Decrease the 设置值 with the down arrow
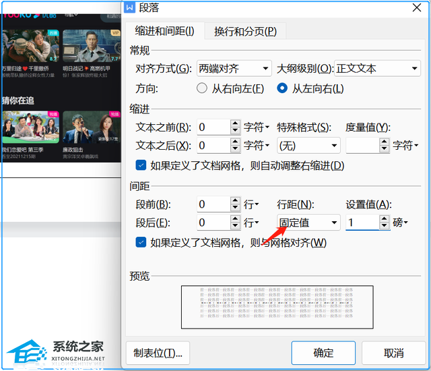Screen dimensions: 431x371 pyautogui.click(x=384, y=226)
